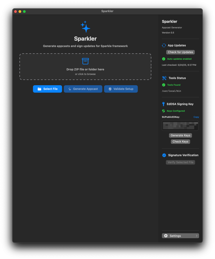This screenshot has width=215, height=259.
Task: Click the or click to browse text
Action: click(x=85, y=74)
